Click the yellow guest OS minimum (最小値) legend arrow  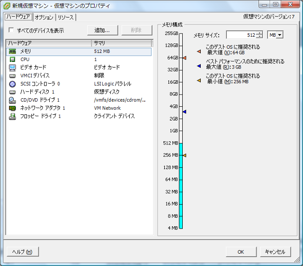pos(199,80)
